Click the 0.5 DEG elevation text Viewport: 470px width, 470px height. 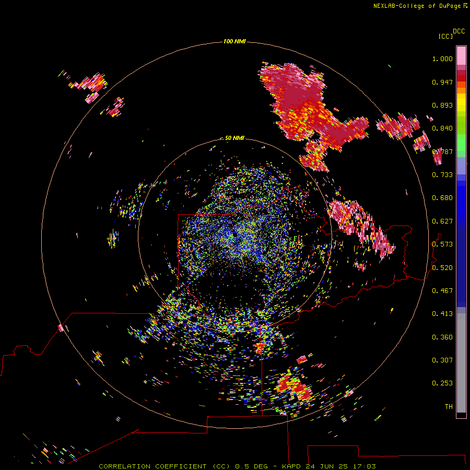tap(251, 466)
